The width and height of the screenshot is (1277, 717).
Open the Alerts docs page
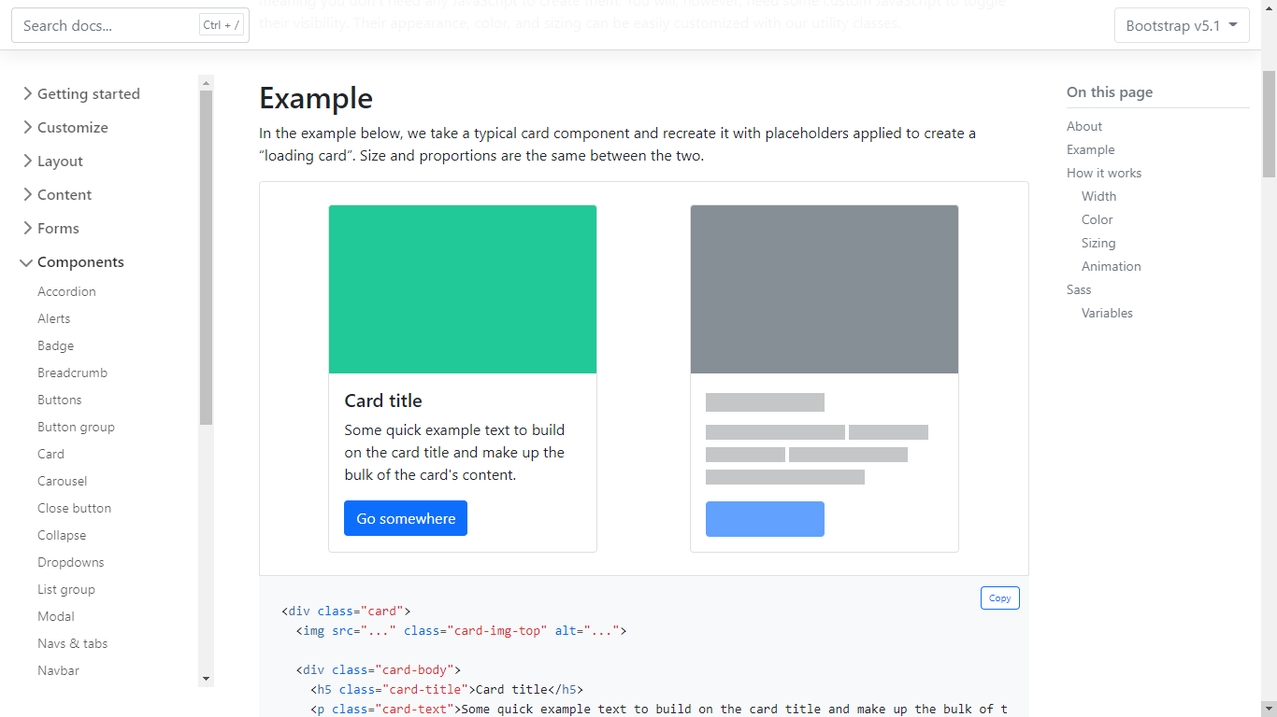coord(53,318)
